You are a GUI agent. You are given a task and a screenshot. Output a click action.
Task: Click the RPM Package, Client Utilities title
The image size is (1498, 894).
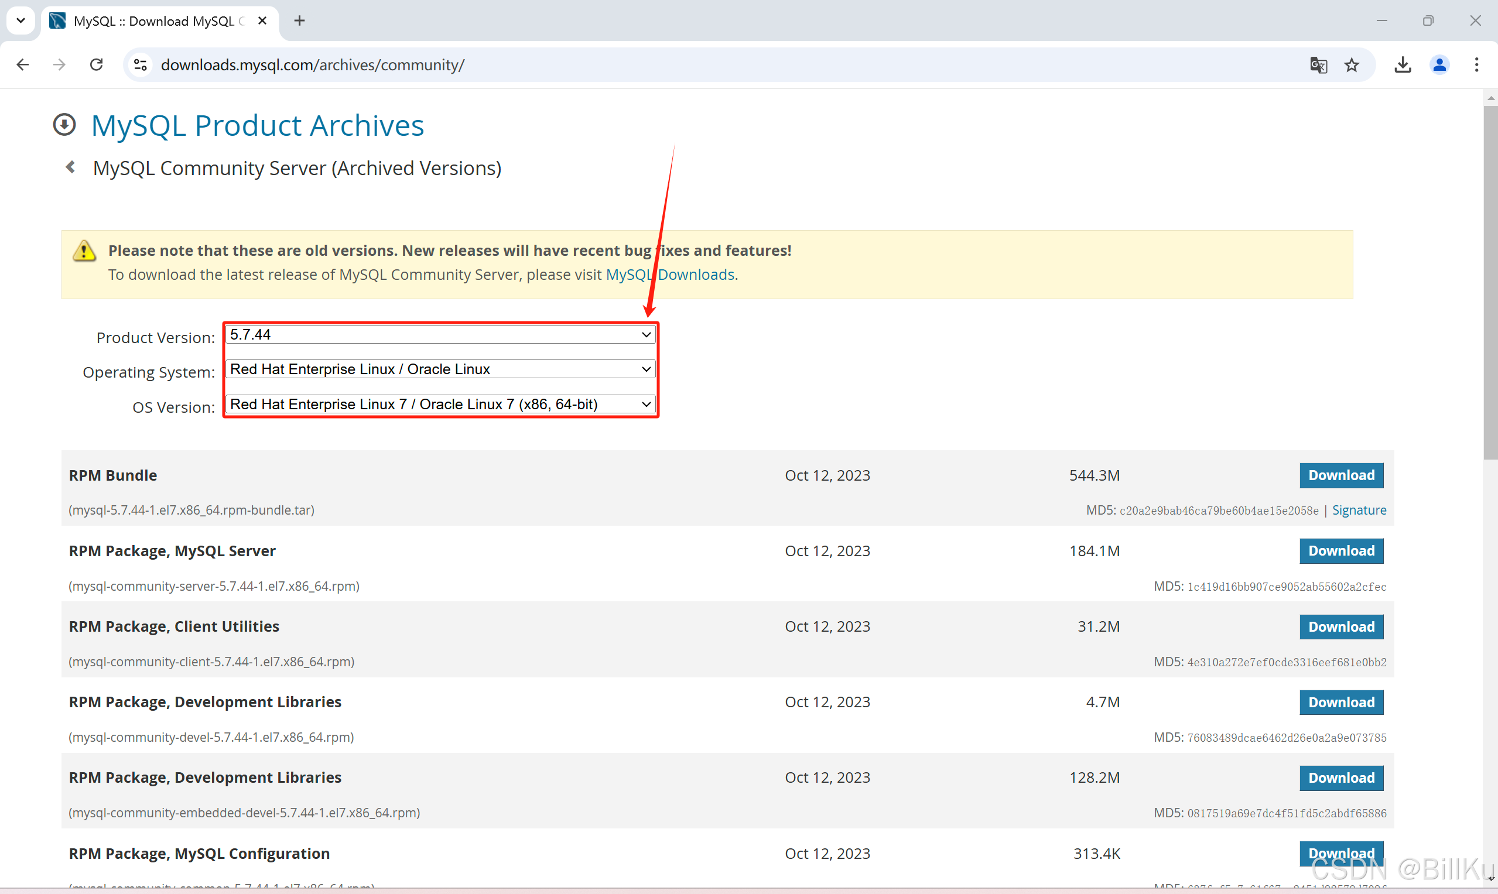click(174, 626)
